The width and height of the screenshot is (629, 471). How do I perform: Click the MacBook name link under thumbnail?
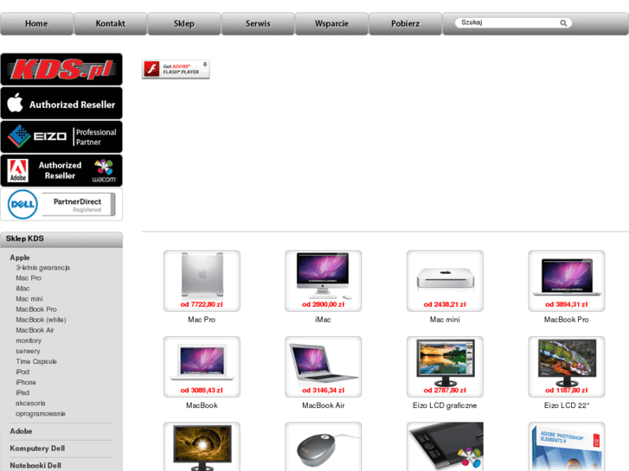coord(202,405)
